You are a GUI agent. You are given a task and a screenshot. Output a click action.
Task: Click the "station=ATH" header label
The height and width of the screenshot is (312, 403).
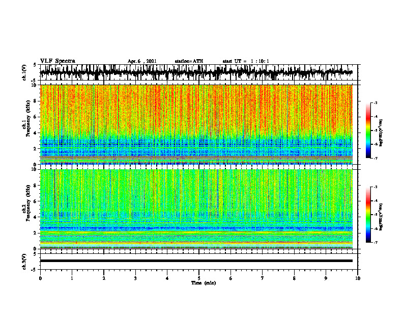pyautogui.click(x=189, y=61)
